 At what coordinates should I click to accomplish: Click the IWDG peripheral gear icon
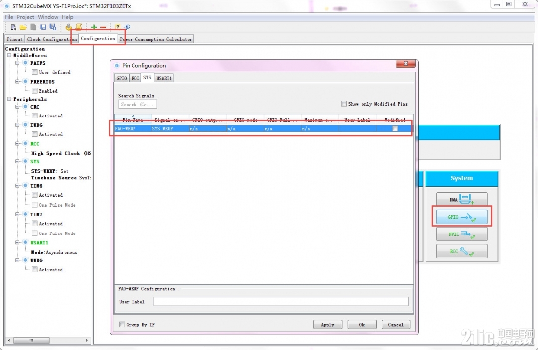point(25,125)
